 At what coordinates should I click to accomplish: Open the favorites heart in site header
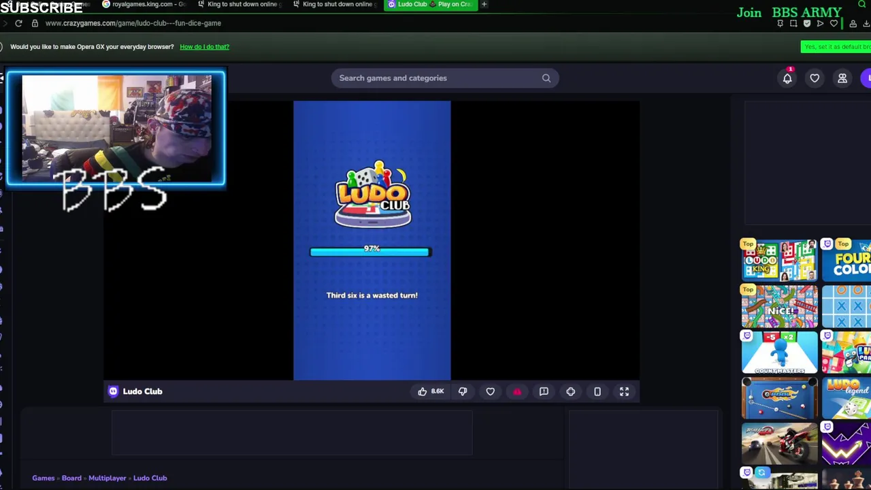click(815, 78)
